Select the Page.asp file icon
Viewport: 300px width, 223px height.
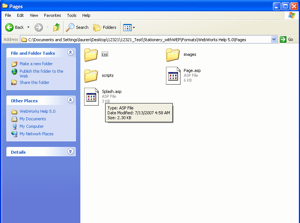(173, 76)
